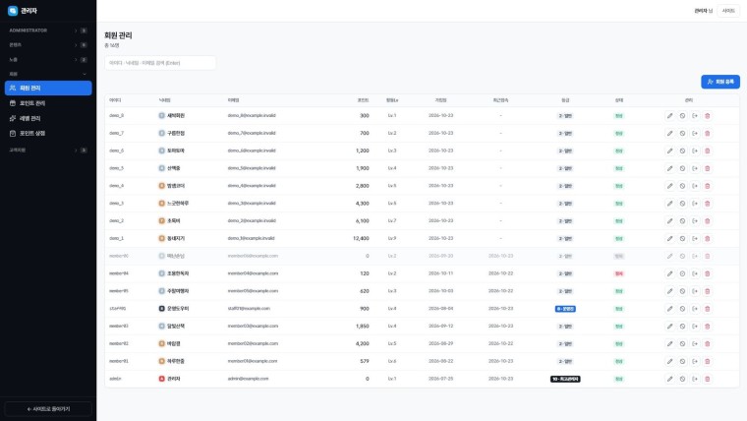The width and height of the screenshot is (747, 421).
Task: Click trash icon in demo_5 row
Action: [707, 168]
